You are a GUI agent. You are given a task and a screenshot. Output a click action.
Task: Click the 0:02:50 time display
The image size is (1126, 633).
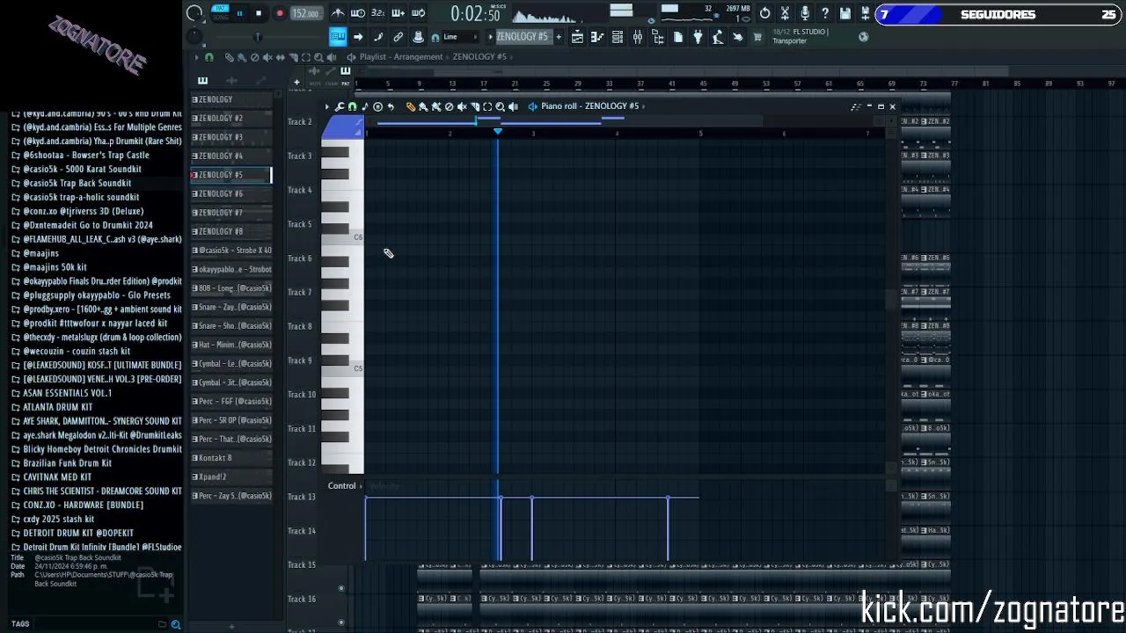point(475,14)
